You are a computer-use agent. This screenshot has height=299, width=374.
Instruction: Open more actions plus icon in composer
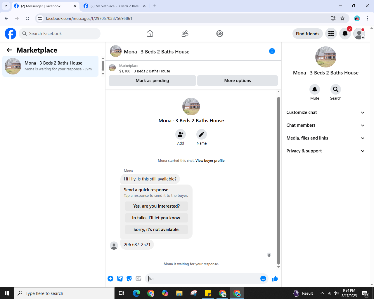tap(110, 279)
